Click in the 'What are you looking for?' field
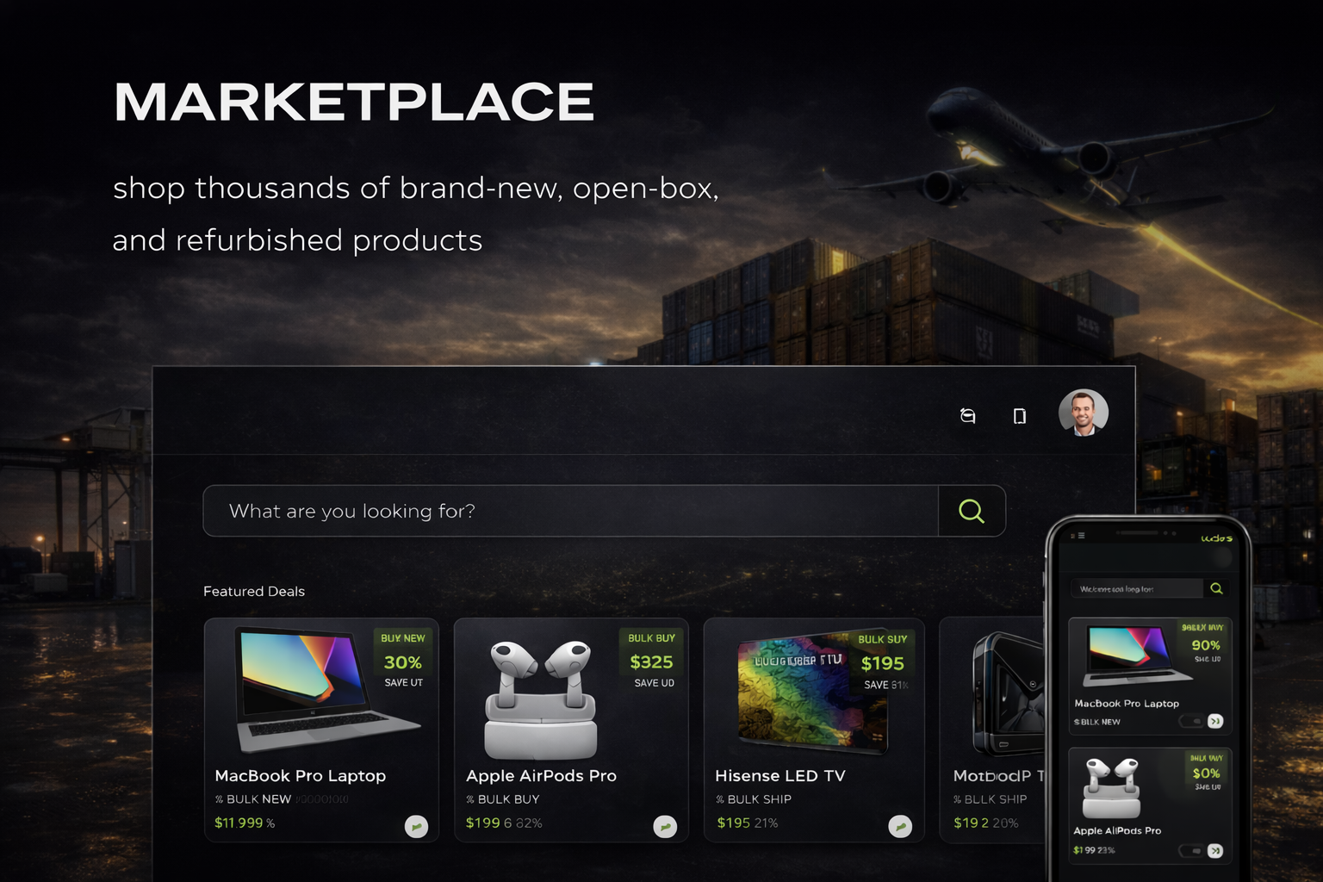The image size is (1323, 882). (571, 511)
